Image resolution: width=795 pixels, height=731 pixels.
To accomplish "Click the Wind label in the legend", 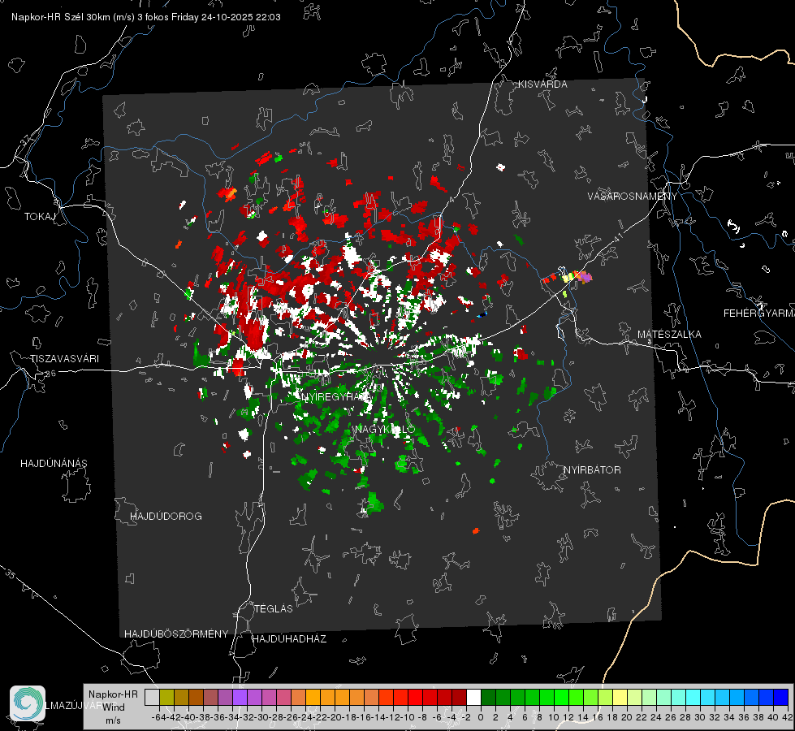I will pyautogui.click(x=114, y=707).
